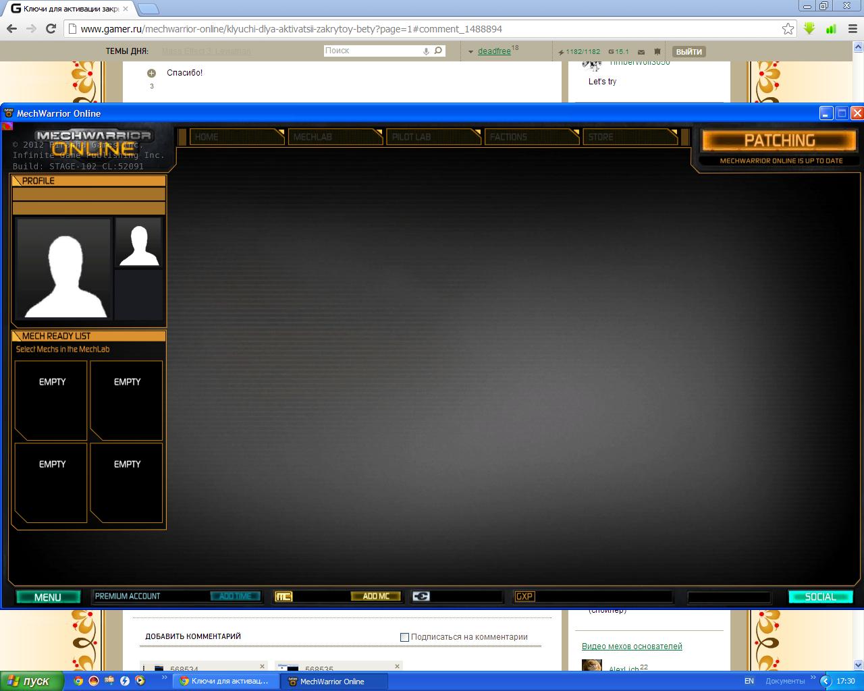Viewport: 864px width, 691px height.
Task: Select the top-left EMPTY mech slot
Action: 51,400
